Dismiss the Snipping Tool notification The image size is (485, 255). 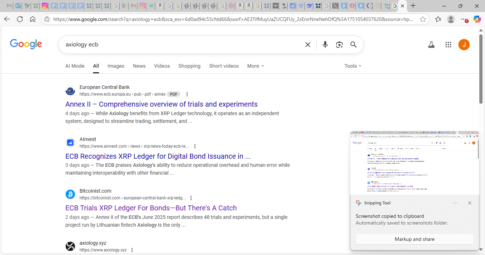(470, 203)
